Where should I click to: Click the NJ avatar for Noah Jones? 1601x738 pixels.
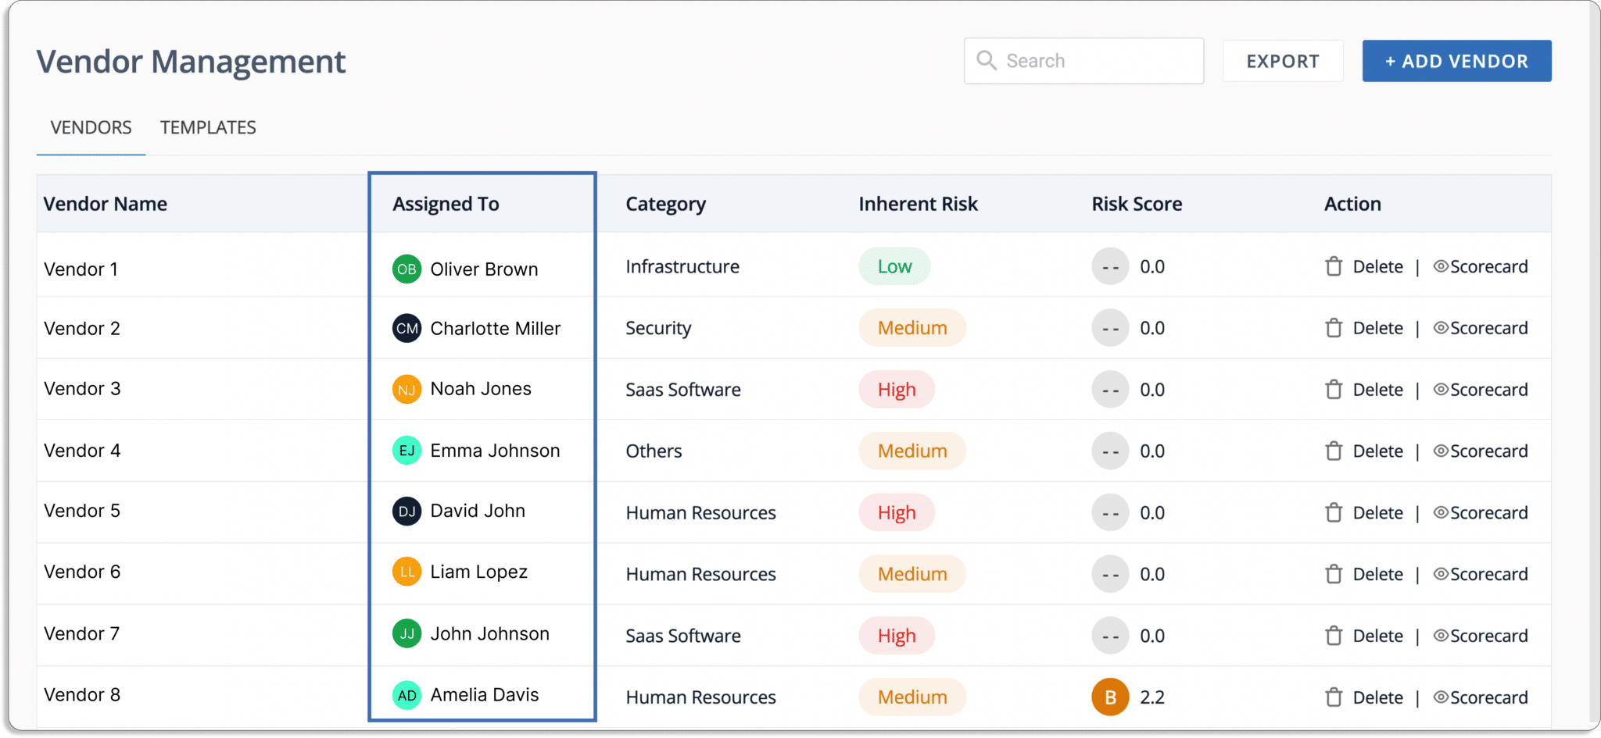pos(407,389)
